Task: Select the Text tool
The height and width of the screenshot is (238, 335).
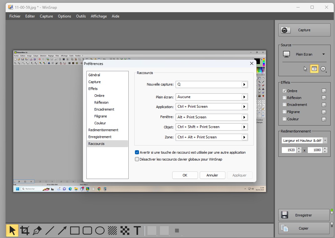Action: tap(137, 231)
